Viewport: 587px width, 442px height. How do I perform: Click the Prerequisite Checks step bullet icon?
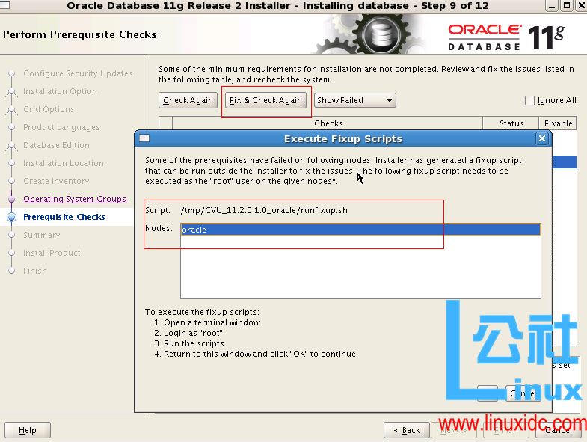coord(12,217)
